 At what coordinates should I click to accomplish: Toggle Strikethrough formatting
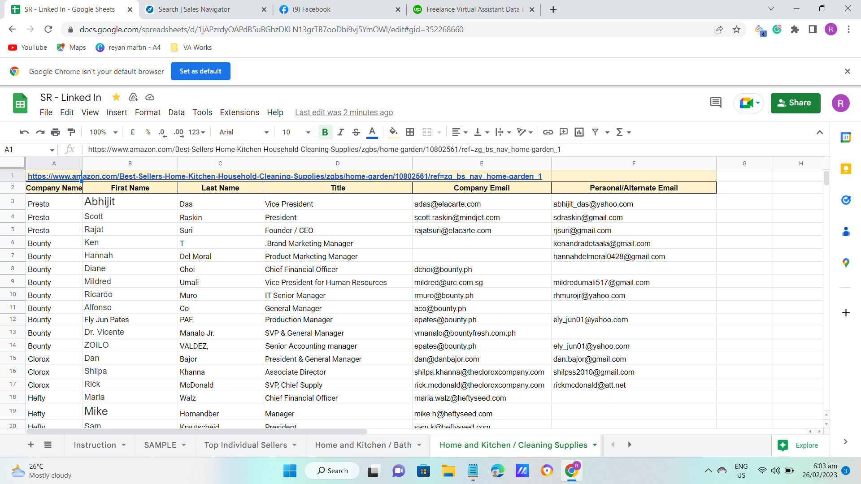[356, 132]
